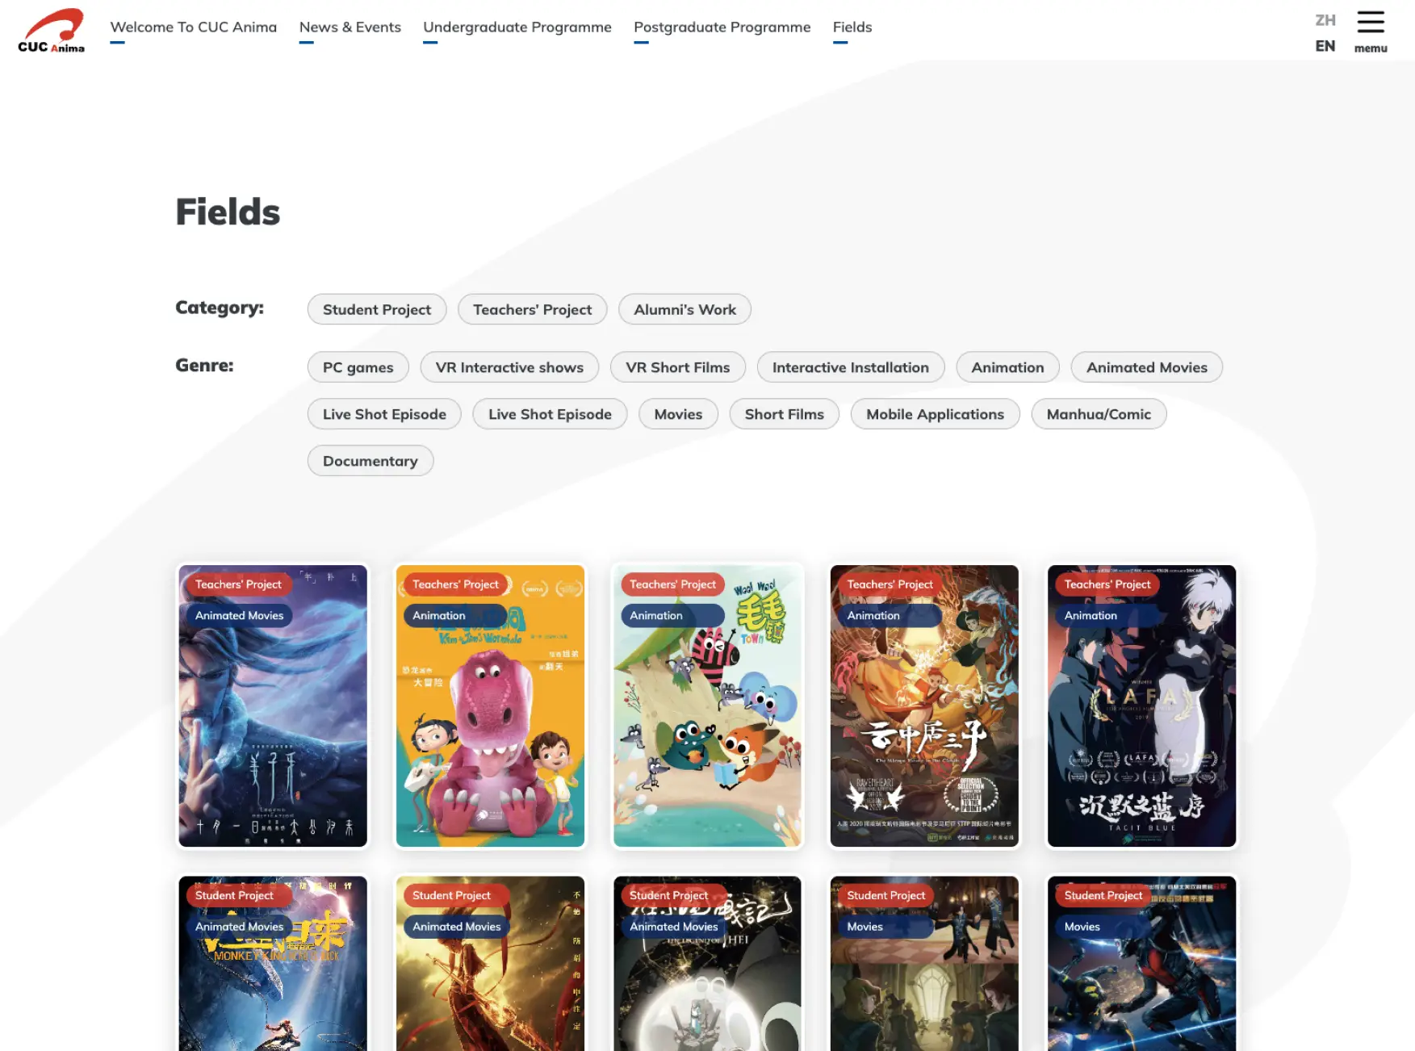Choose the Manhua/Comic genre

pos(1099,414)
